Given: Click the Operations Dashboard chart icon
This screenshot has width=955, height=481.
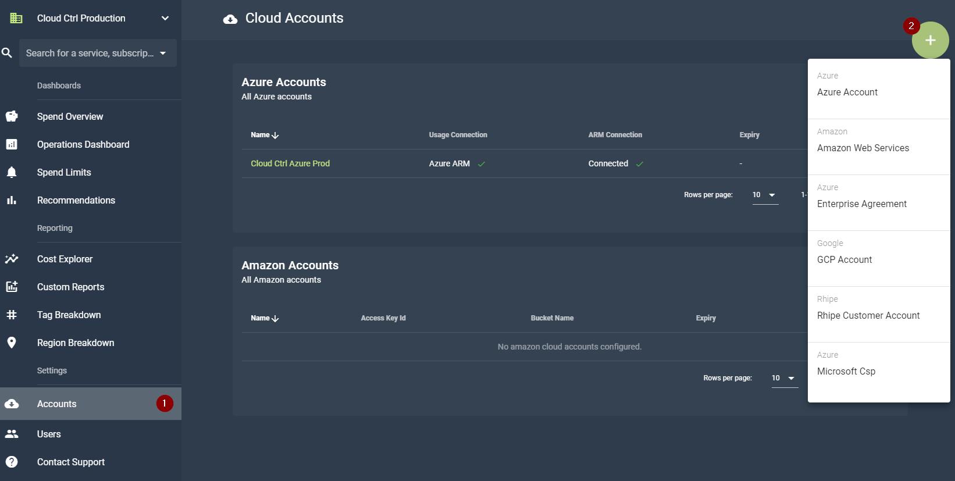Looking at the screenshot, I should (12, 144).
